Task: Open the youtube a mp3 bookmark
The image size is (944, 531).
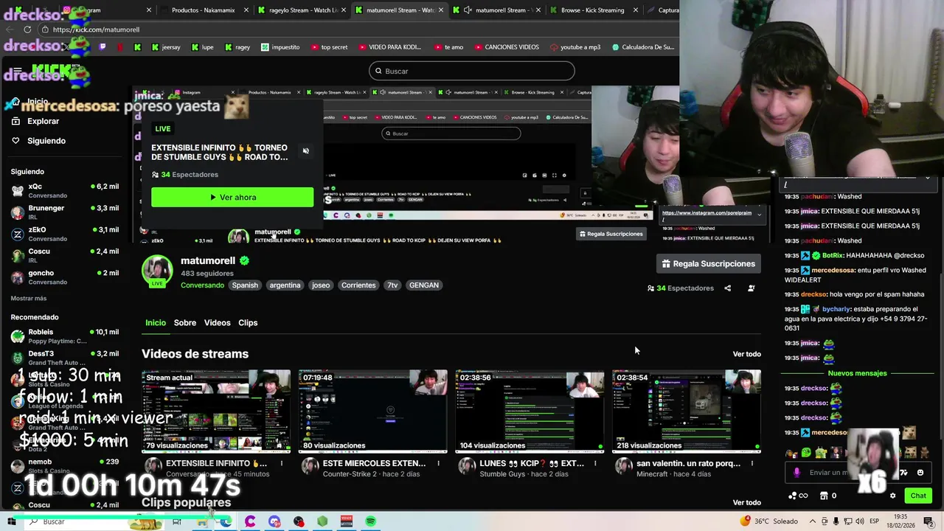Action: (575, 47)
